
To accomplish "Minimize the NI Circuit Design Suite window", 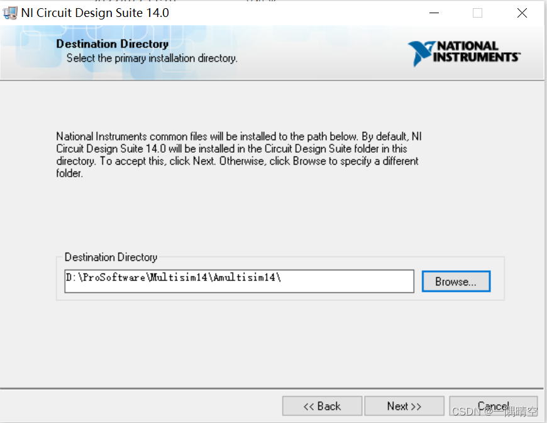I will [434, 13].
